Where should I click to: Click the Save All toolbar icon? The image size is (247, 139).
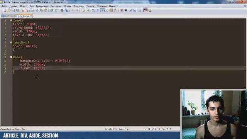[18, 10]
